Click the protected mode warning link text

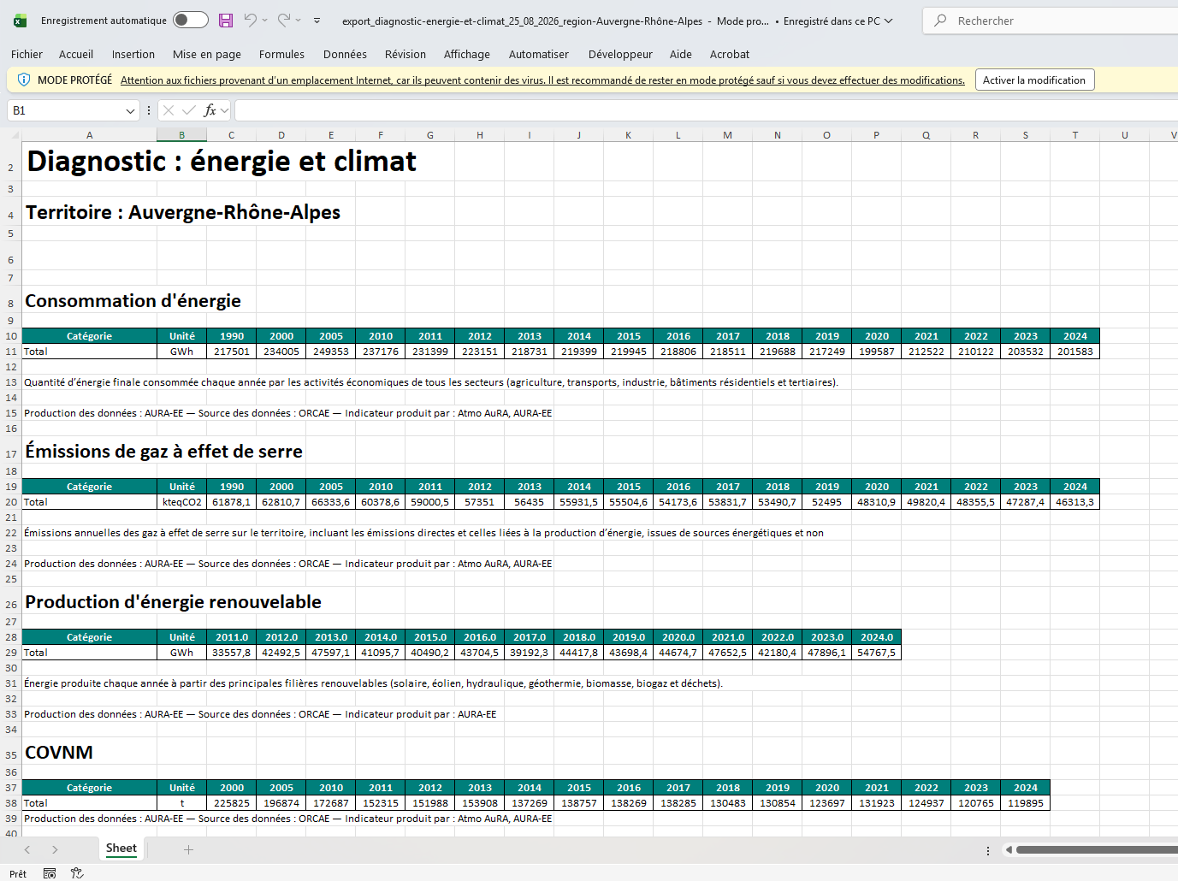click(542, 80)
